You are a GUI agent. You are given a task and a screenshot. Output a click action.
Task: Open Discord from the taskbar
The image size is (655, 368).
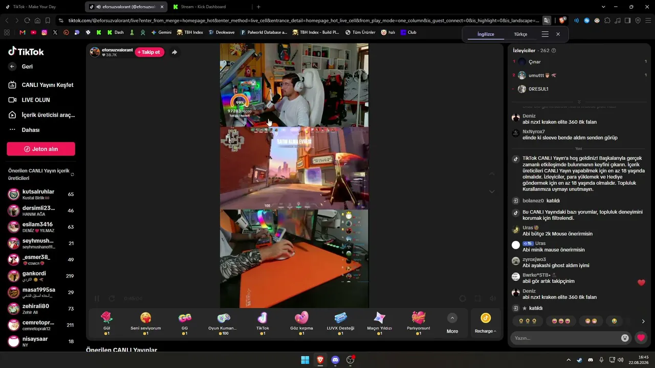click(335, 360)
